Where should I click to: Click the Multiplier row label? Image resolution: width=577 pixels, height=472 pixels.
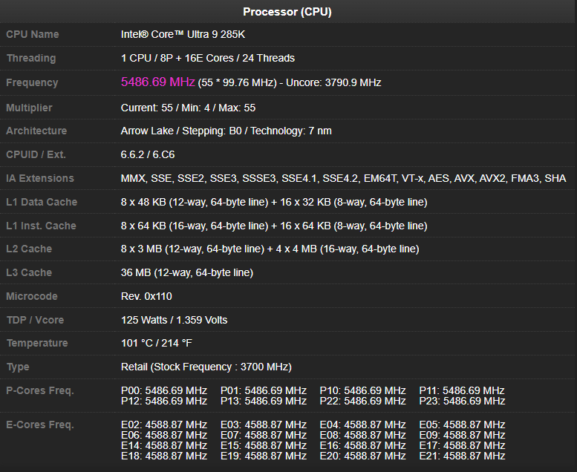(29, 108)
